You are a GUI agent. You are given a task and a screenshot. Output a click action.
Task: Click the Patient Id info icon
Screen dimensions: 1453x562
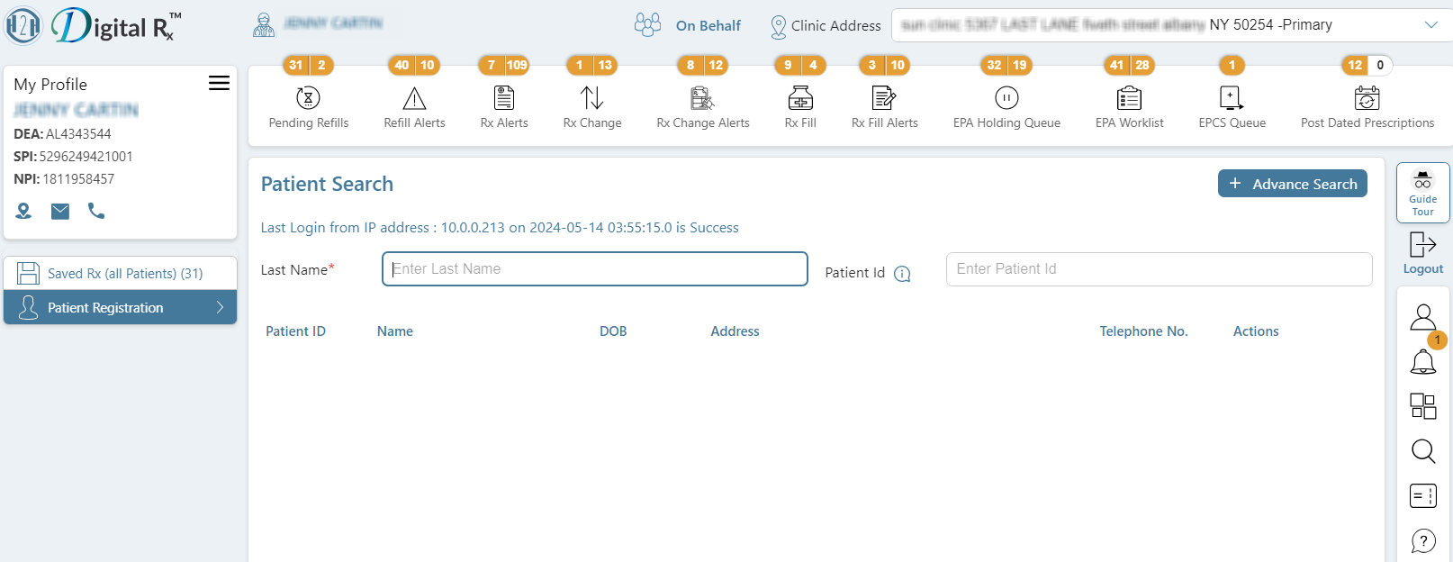pos(902,274)
